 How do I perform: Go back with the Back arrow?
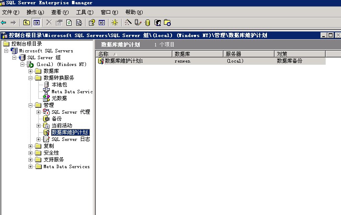4,23
